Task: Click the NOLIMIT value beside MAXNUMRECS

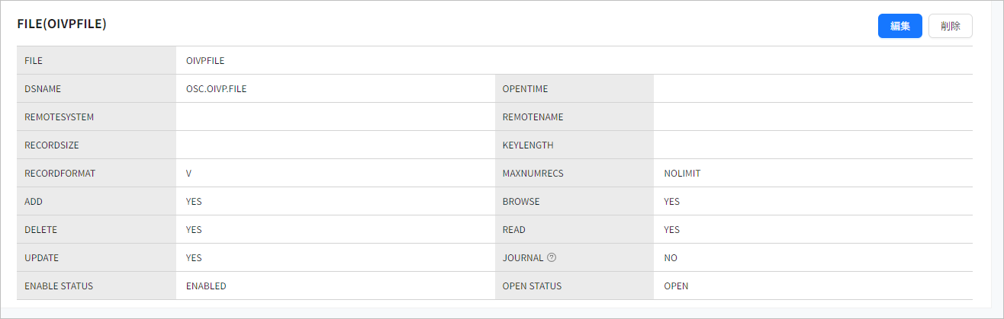Action: click(682, 174)
